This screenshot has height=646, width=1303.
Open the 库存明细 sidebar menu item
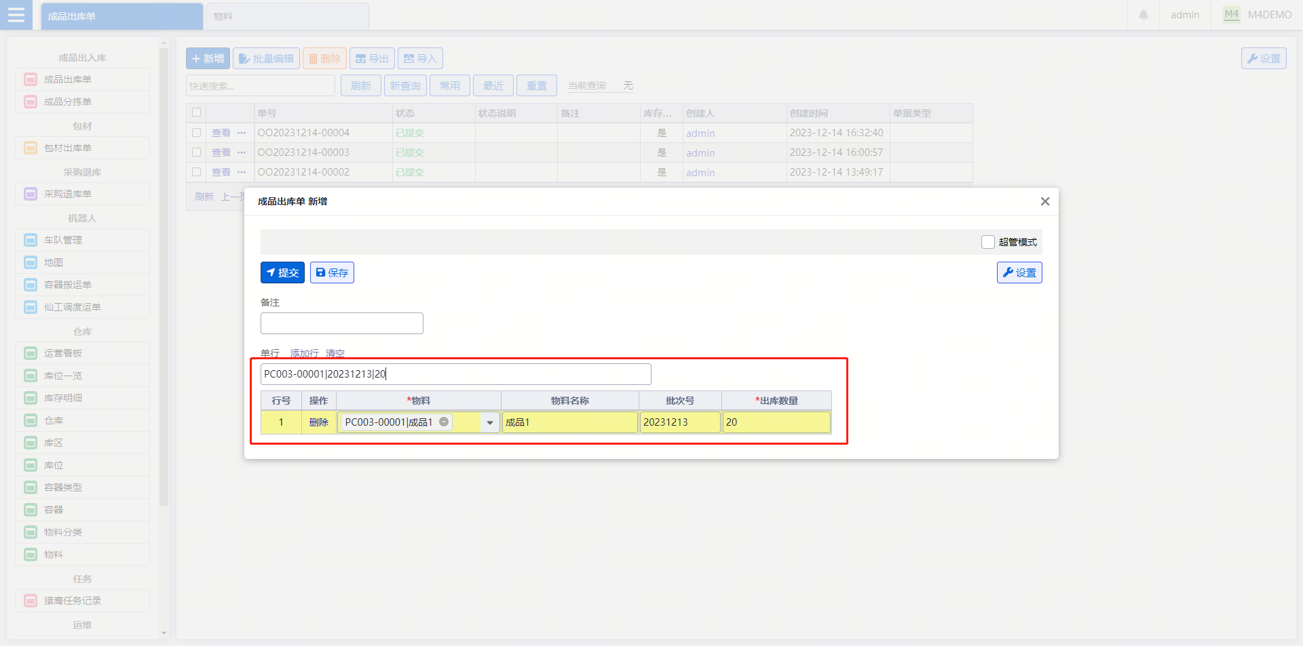point(82,398)
